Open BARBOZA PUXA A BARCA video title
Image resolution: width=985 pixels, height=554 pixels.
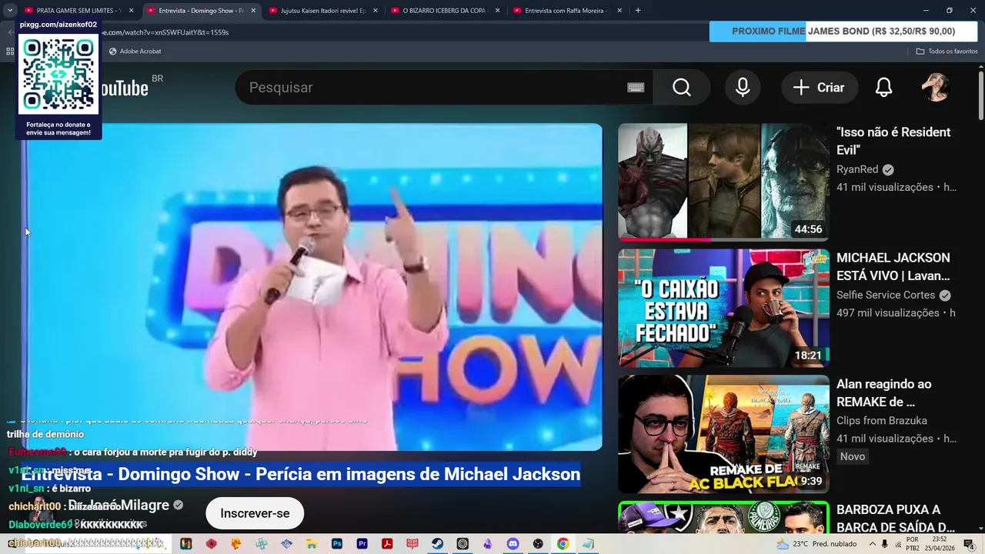pyautogui.click(x=896, y=519)
